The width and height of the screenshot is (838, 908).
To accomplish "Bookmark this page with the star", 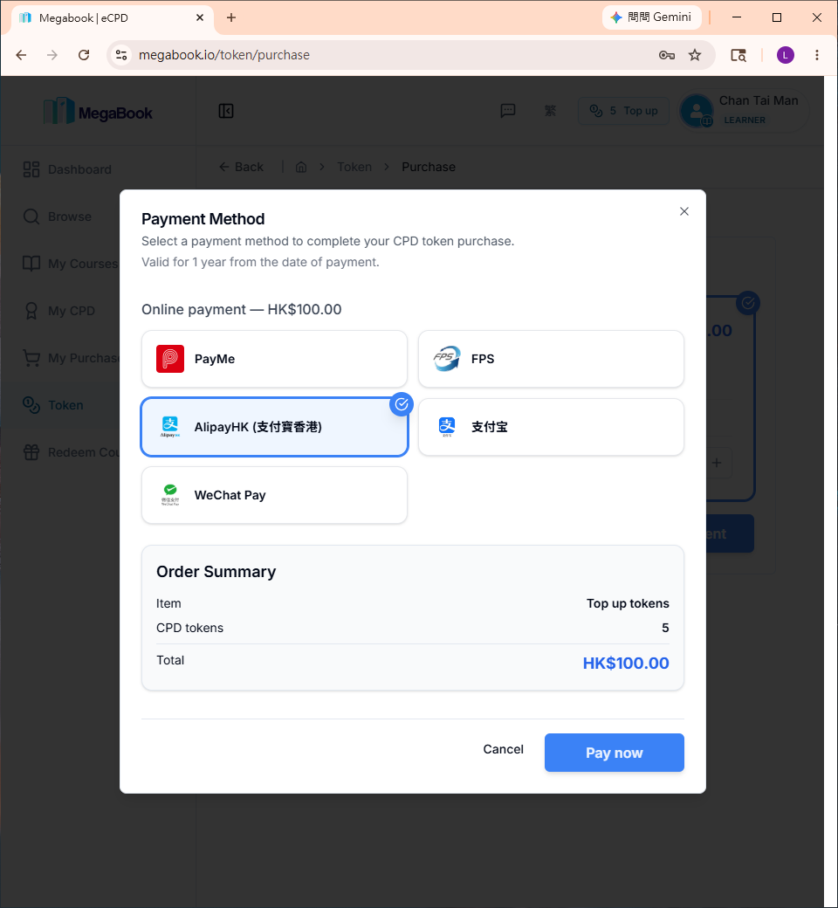I will pos(694,55).
